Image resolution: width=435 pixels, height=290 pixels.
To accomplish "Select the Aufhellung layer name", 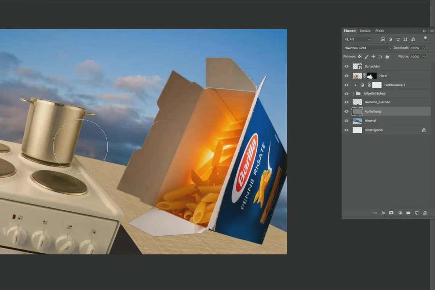I will pyautogui.click(x=373, y=111).
